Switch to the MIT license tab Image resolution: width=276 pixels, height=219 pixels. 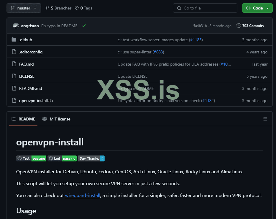(56, 119)
